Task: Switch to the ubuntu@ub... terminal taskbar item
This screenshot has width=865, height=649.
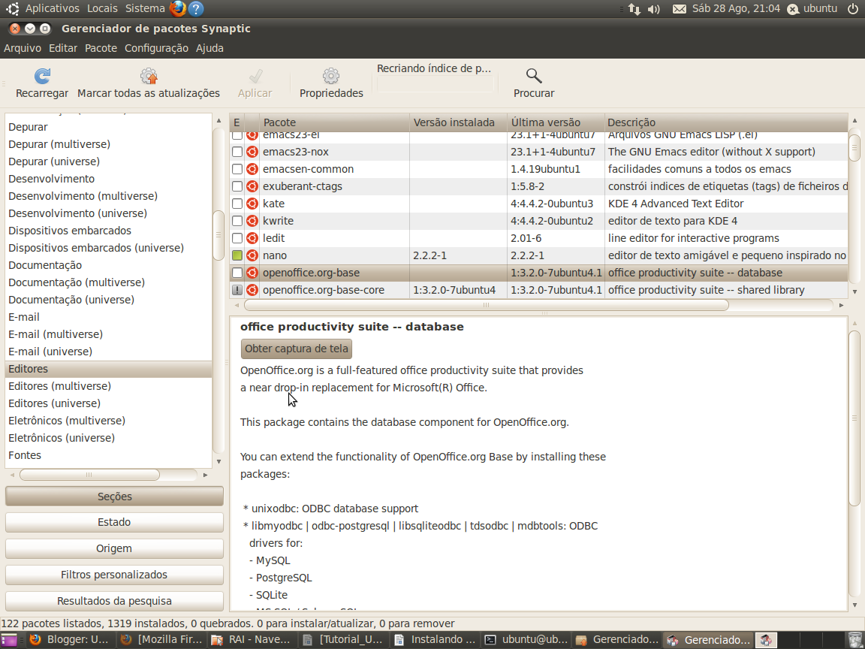Action: coord(526,640)
